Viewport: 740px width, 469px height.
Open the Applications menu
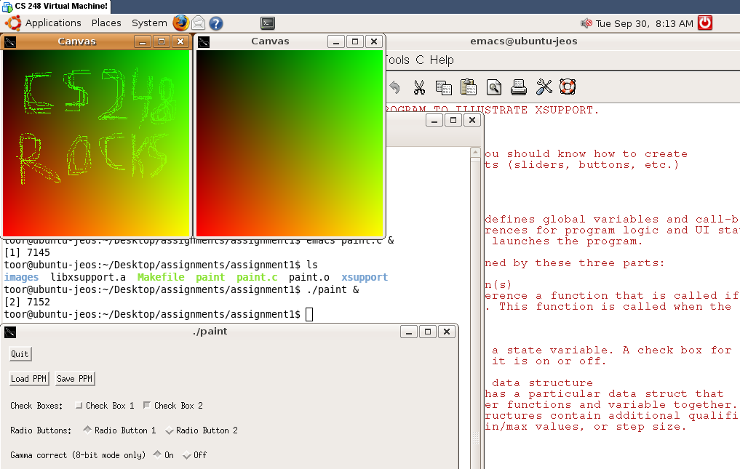[x=52, y=23]
